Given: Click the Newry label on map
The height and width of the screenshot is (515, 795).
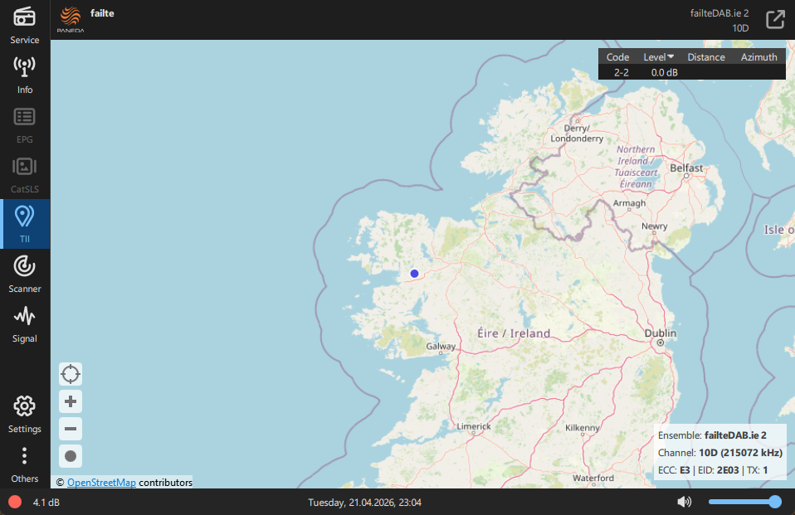Looking at the screenshot, I should click(654, 226).
